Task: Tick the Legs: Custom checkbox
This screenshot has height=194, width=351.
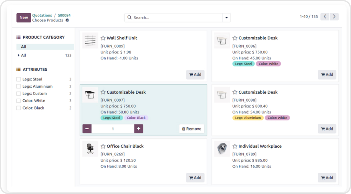Action: click(18, 94)
